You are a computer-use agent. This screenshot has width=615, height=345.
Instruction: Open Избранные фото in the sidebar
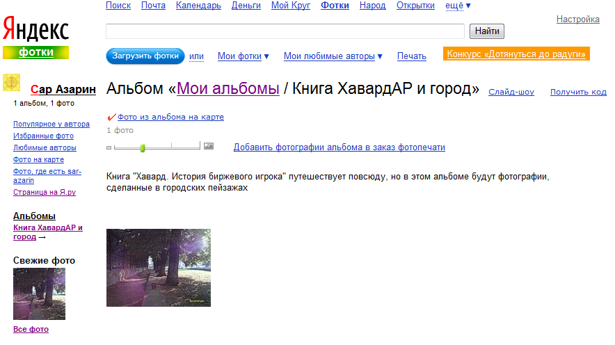click(44, 136)
